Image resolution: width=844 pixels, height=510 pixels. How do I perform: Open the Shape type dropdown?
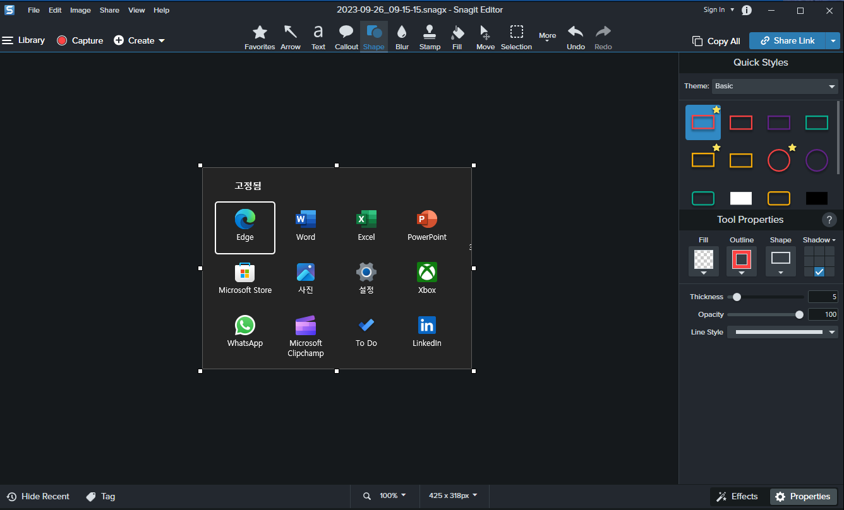(781, 261)
